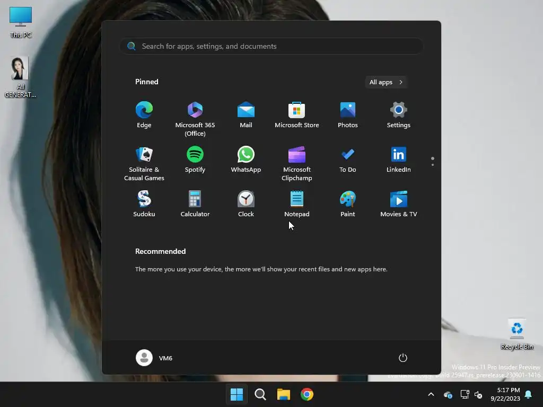
Task: Open the Clock app
Action: [246, 204]
